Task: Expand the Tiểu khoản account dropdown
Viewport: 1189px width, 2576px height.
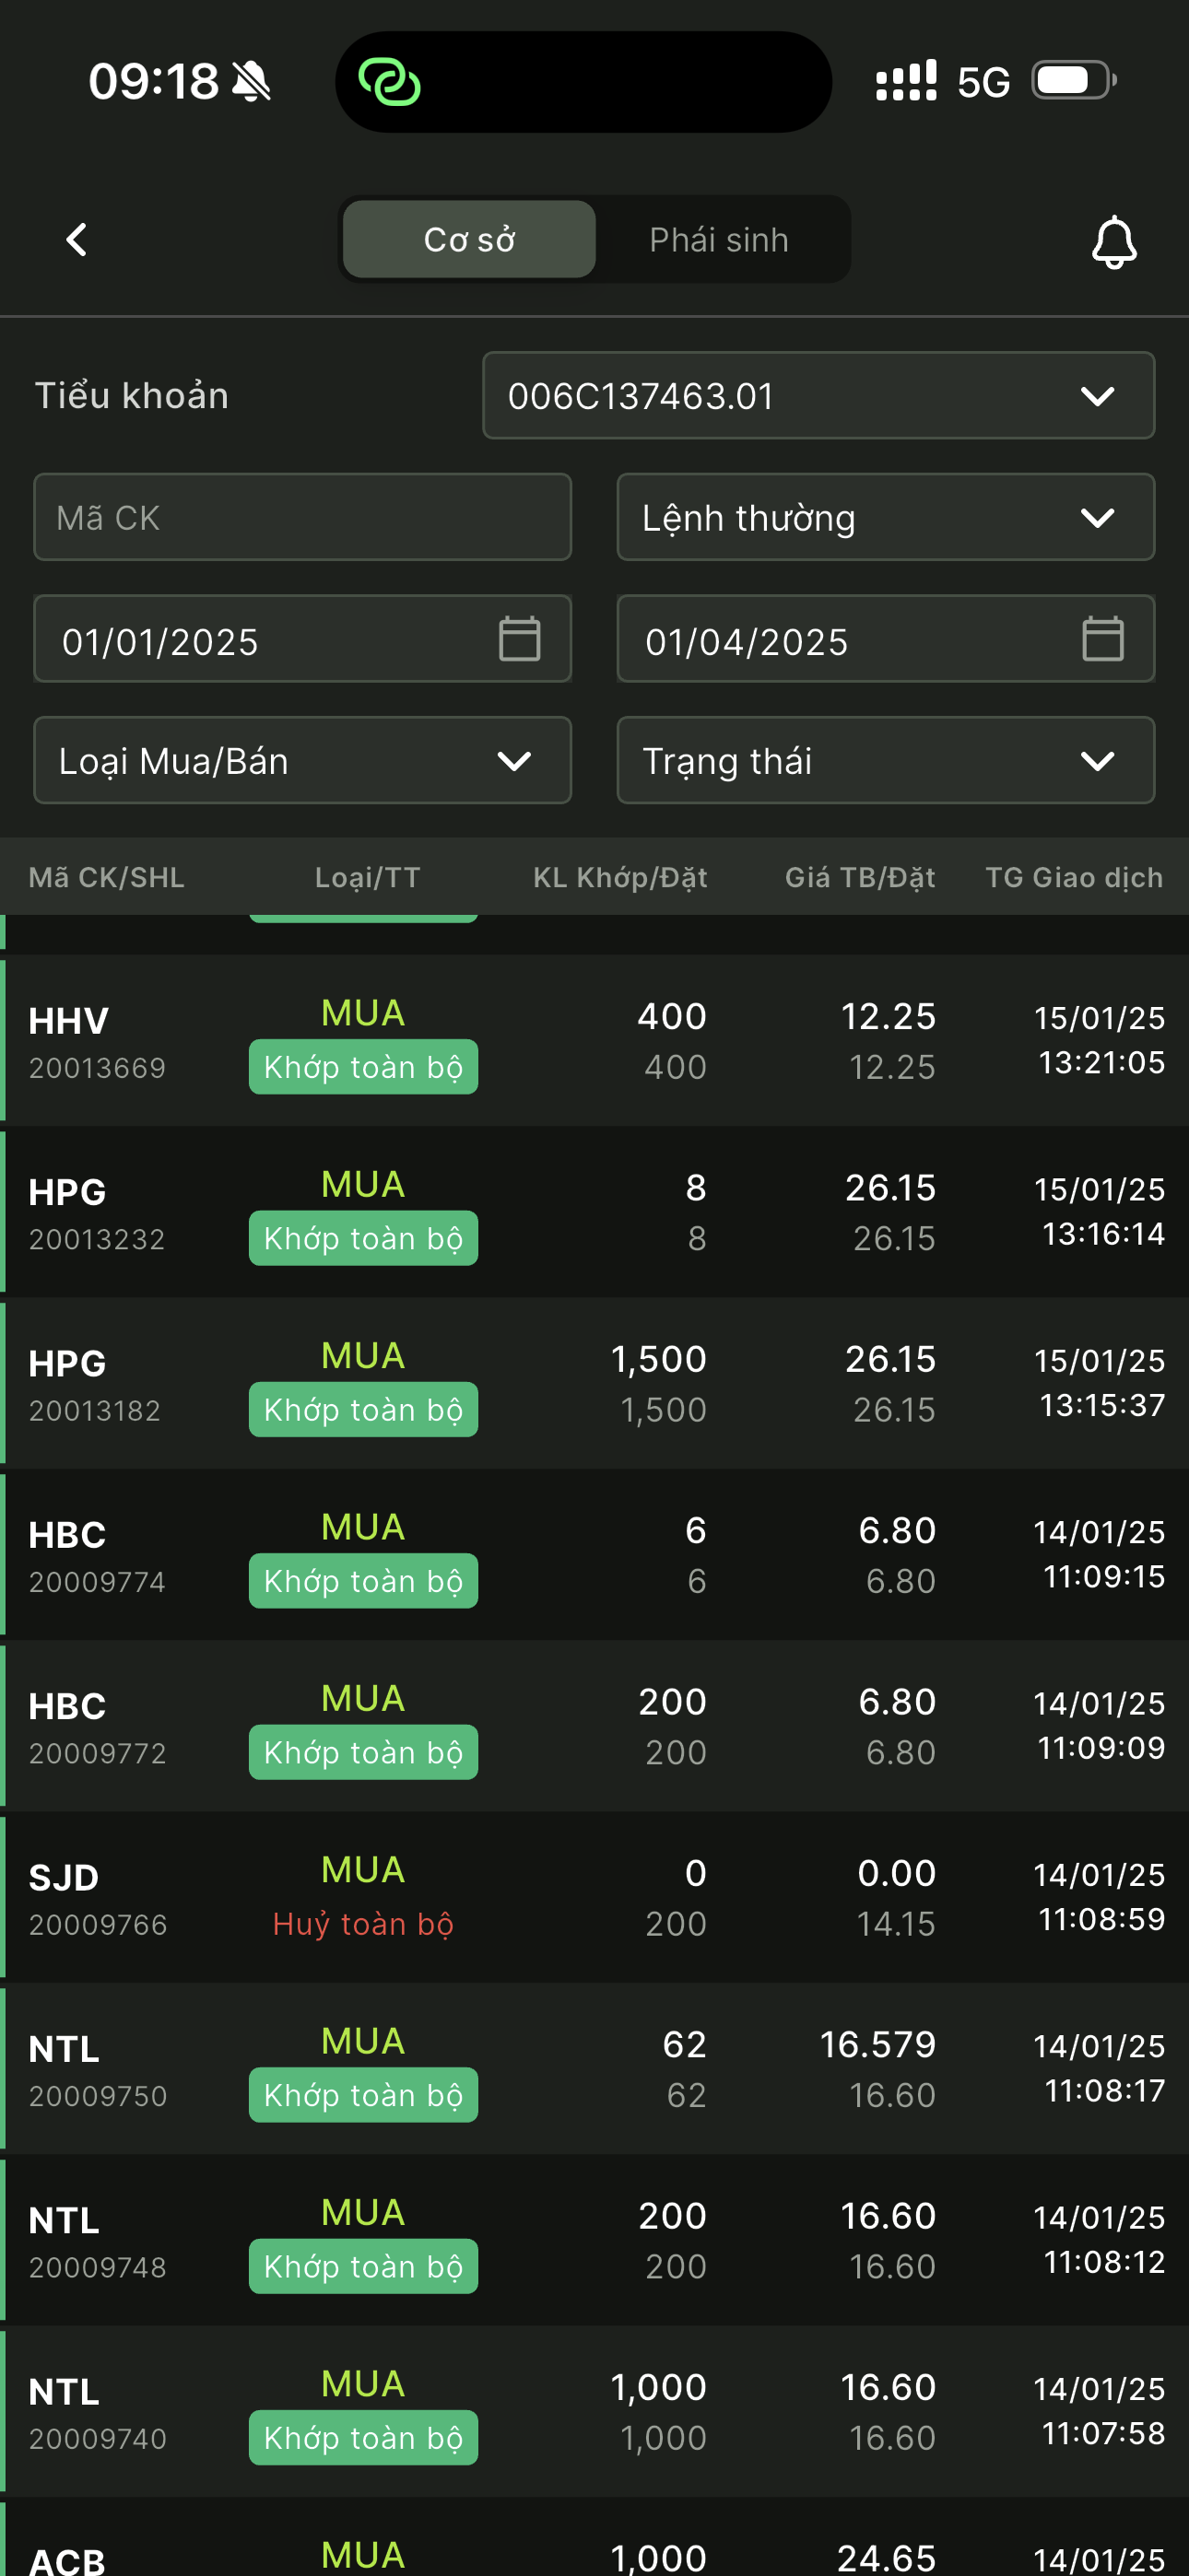Action: [818, 396]
